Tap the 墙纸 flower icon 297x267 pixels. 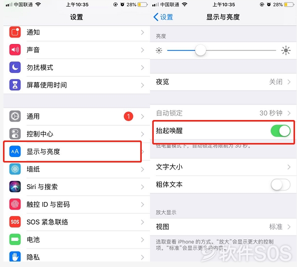[15, 169]
